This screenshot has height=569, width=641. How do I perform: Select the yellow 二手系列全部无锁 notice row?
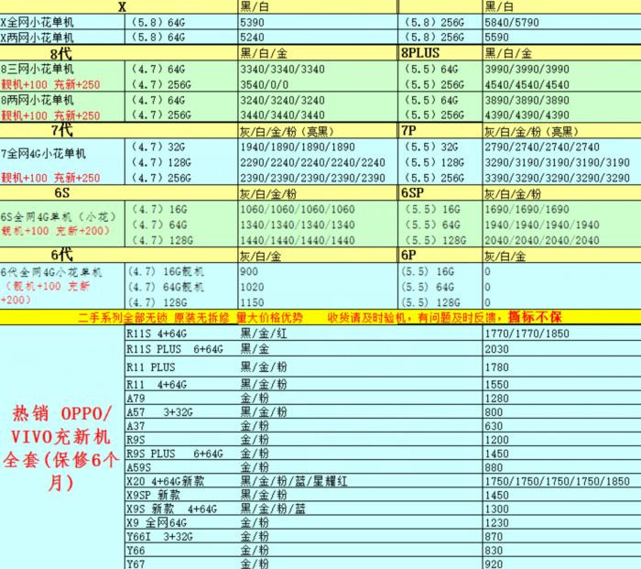(320, 317)
